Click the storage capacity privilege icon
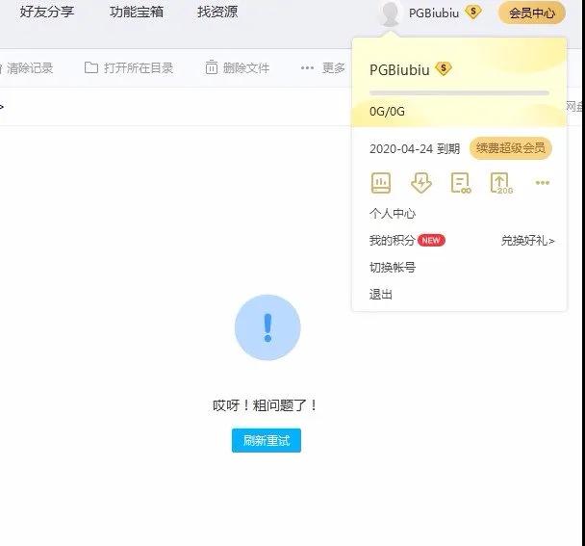The width and height of the screenshot is (585, 546). click(381, 182)
